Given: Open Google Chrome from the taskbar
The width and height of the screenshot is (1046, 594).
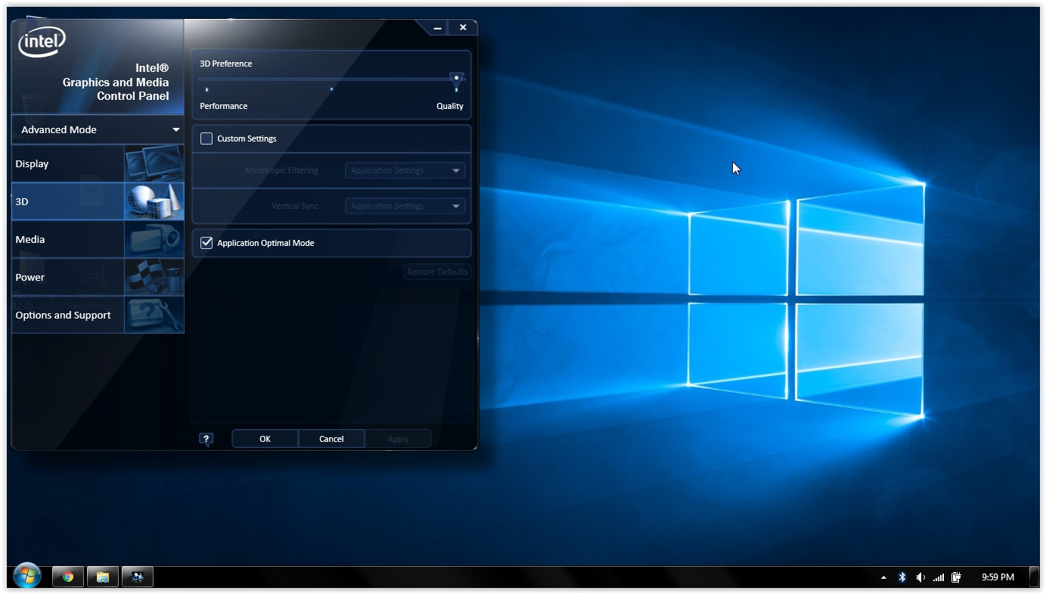Looking at the screenshot, I should click(67, 577).
